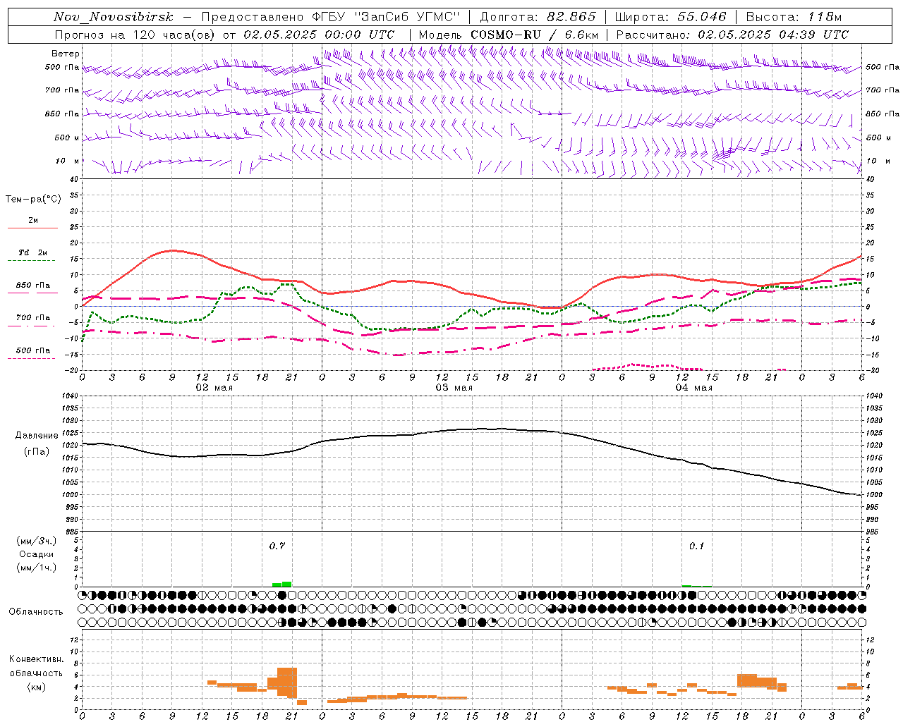Click the 02 мая date label
This screenshot has height=722, width=903.
(214, 388)
